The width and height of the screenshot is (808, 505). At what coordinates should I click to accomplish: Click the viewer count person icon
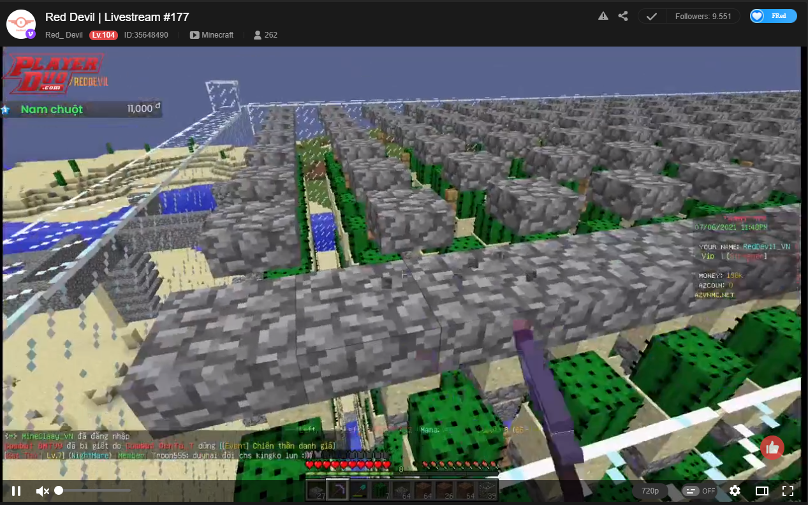[258, 35]
